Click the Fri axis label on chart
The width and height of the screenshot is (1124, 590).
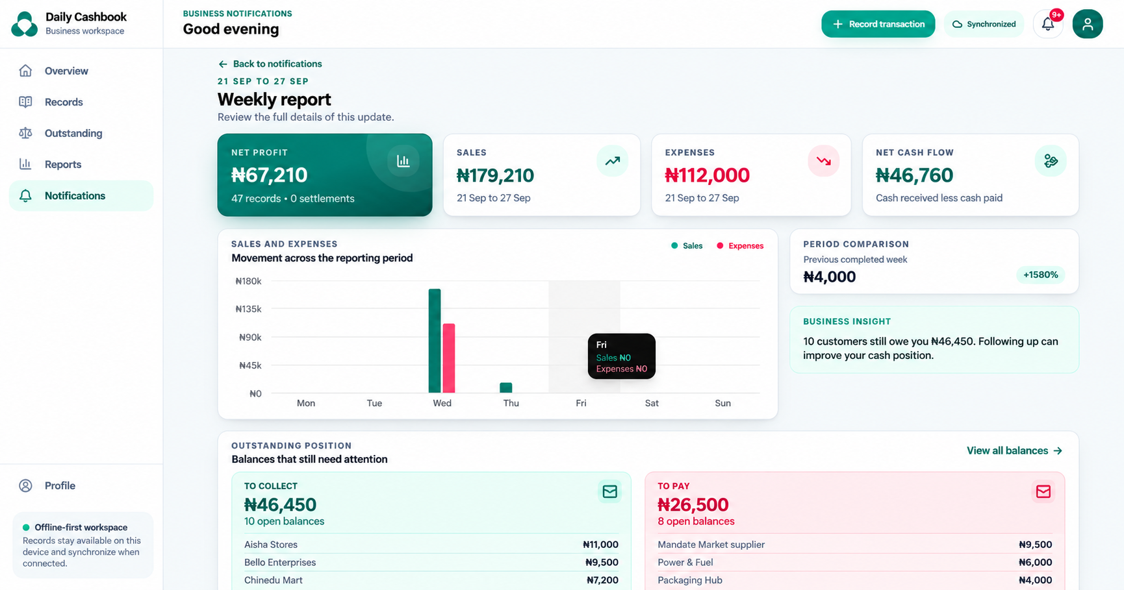[581, 403]
